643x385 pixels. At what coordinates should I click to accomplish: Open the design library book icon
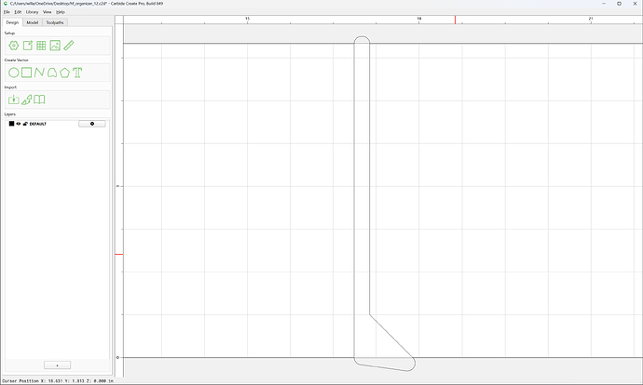[39, 100]
